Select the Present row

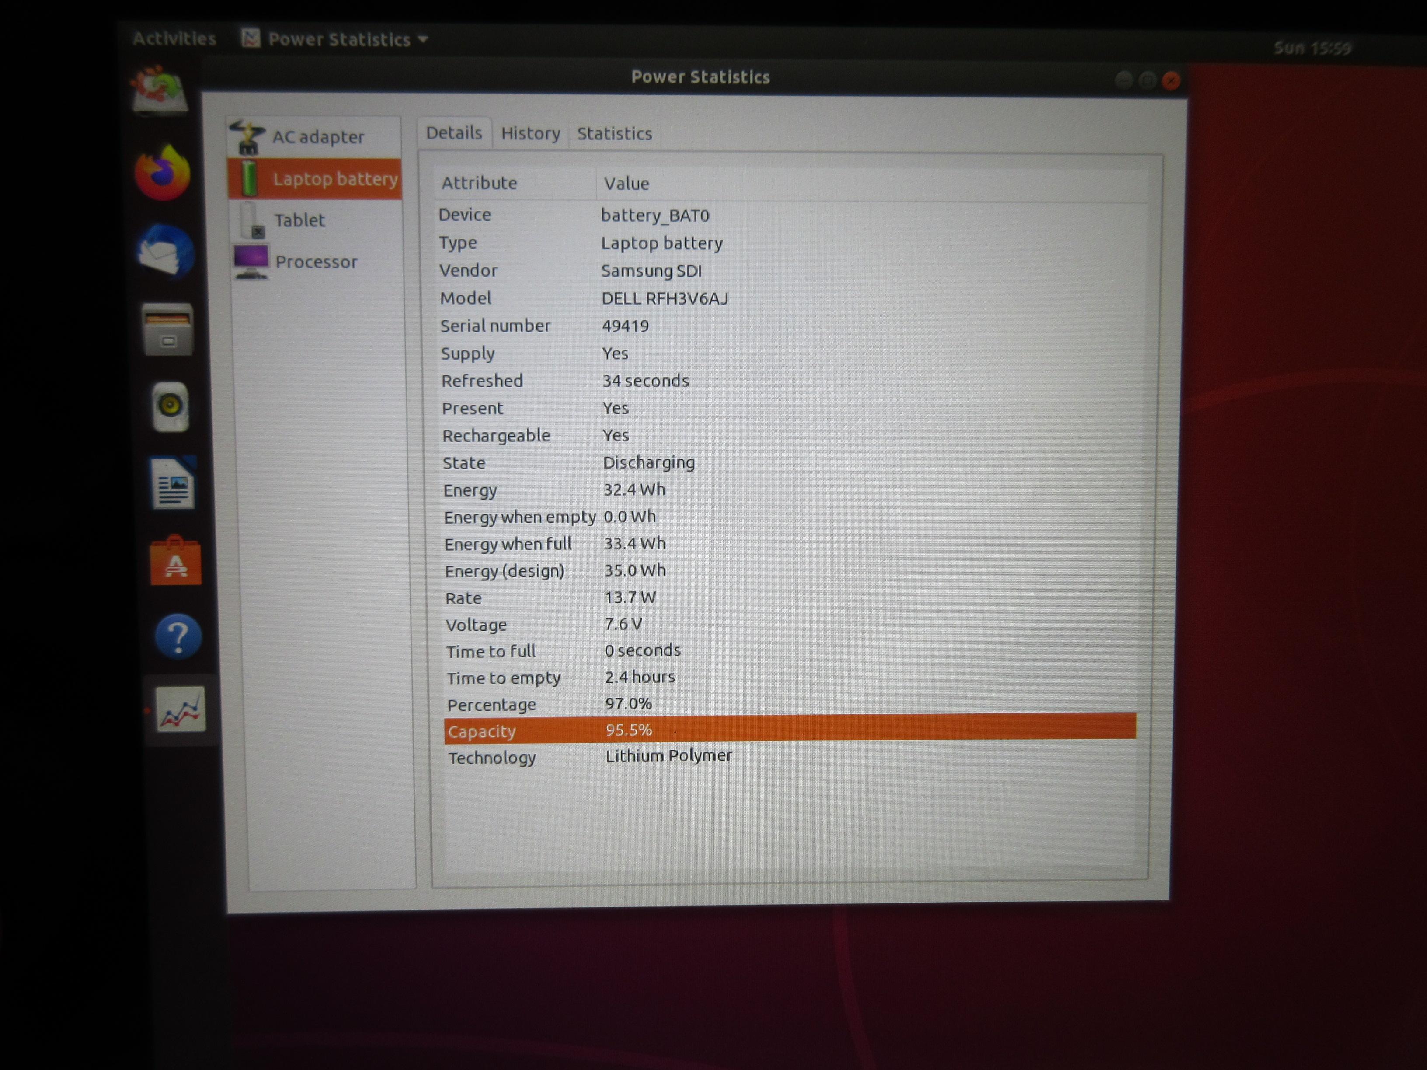coord(792,408)
